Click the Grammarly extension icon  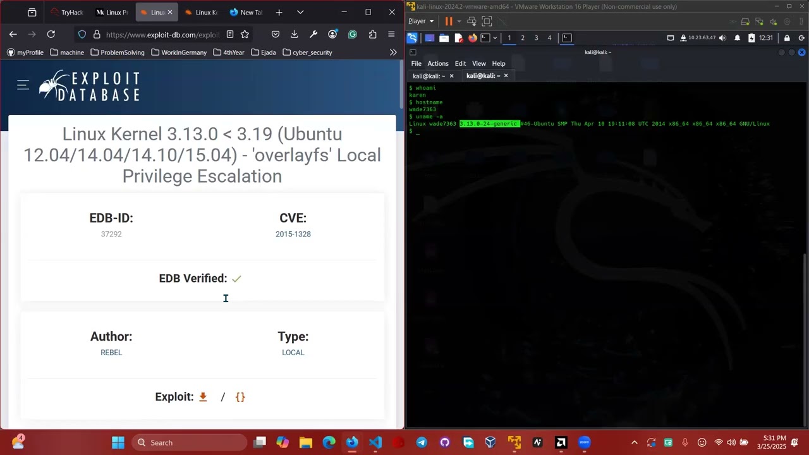[353, 34]
